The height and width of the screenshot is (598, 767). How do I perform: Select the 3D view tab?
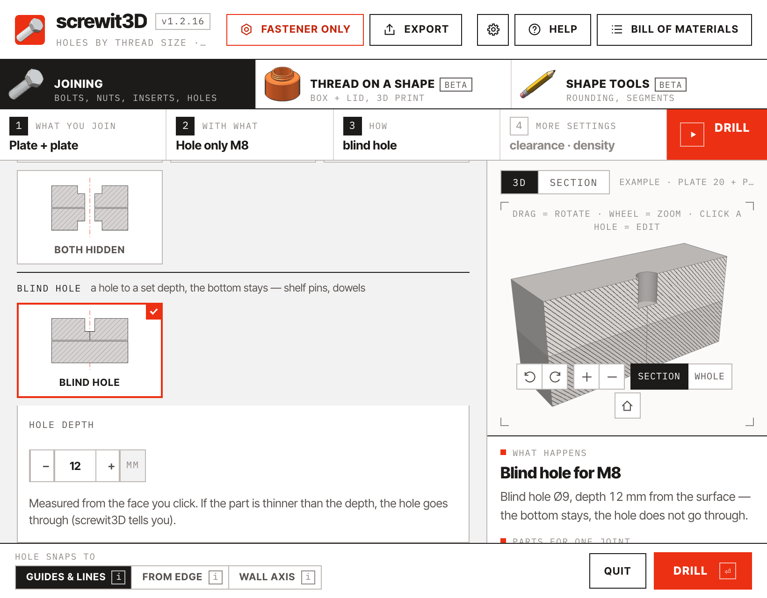519,182
